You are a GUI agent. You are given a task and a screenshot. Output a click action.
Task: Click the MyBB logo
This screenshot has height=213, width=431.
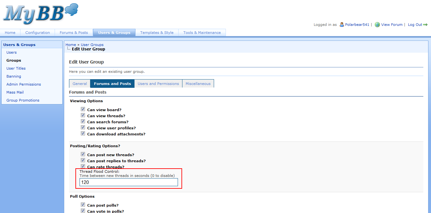[x=40, y=14]
